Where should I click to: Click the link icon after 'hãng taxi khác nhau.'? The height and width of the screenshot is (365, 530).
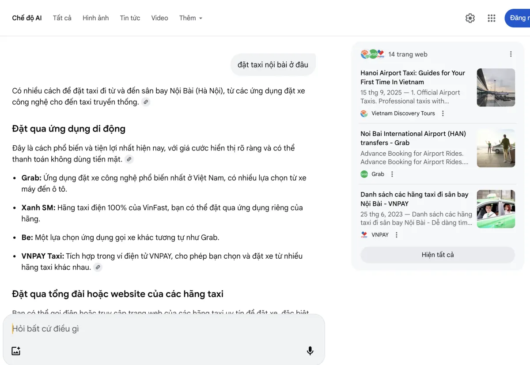click(98, 267)
